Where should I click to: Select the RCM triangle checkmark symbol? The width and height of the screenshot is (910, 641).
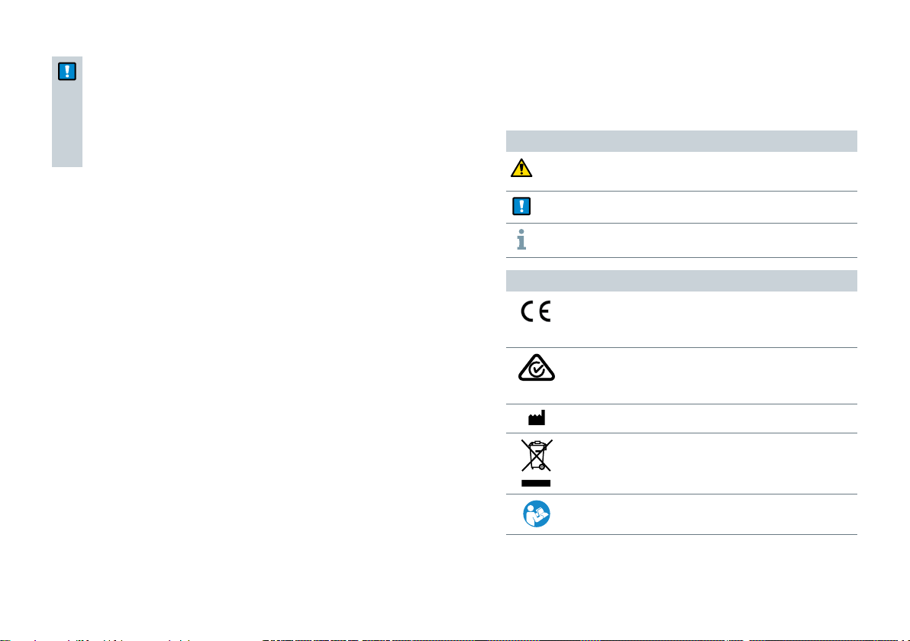pyautogui.click(x=536, y=367)
